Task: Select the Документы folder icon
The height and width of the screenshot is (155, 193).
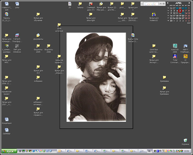Action: tap(38, 35)
